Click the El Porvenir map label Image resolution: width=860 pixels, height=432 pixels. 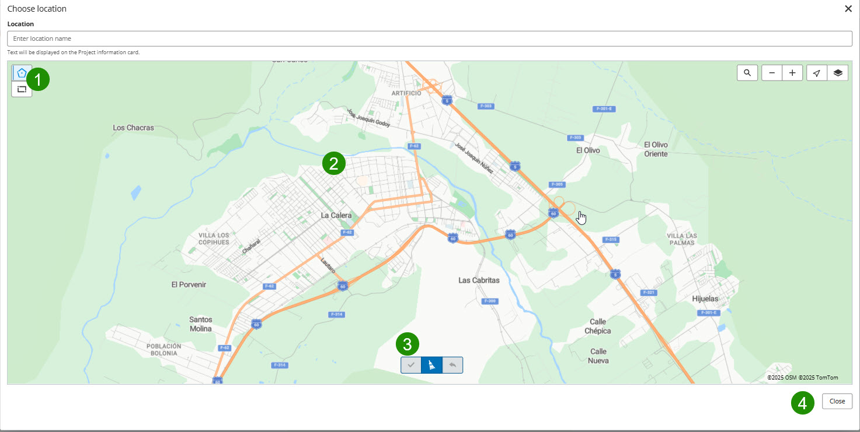189,285
